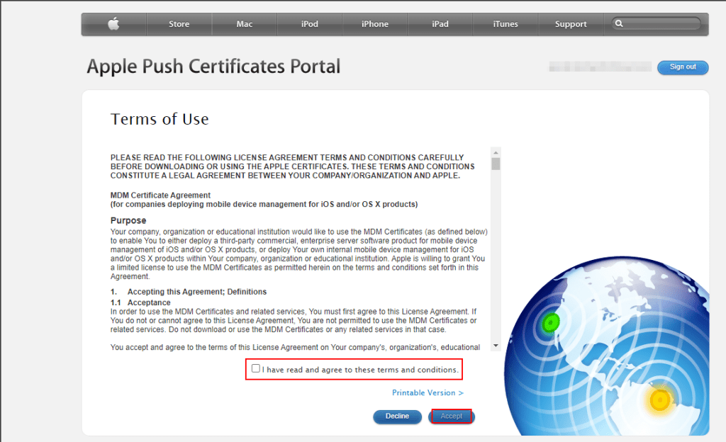Screen dimensions: 726x442
Task: Click the Sign out button
Action: [682, 67]
